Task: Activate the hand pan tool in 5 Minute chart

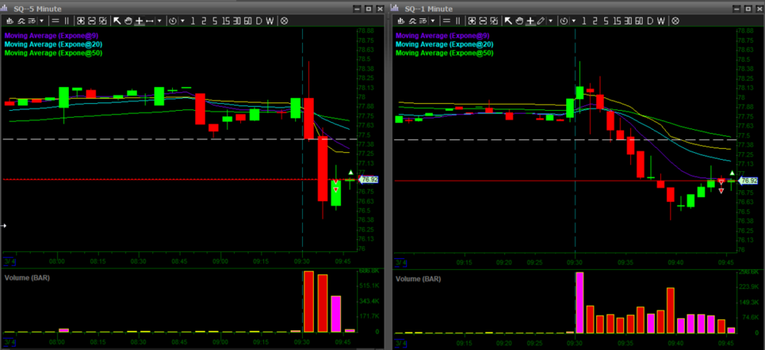Action: coord(128,21)
